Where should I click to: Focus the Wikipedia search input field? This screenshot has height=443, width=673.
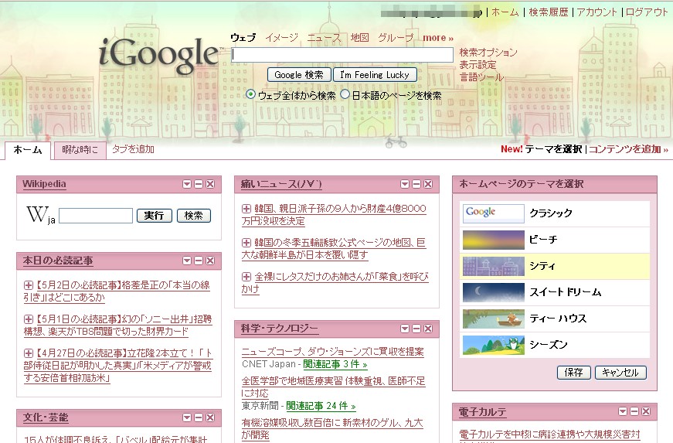click(x=96, y=216)
